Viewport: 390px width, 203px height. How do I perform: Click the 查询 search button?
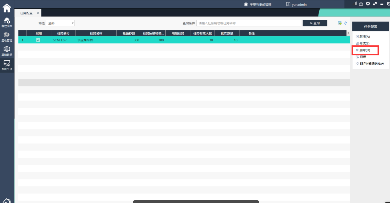[x=315, y=23]
